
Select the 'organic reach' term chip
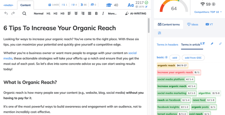click(x=172, y=65)
